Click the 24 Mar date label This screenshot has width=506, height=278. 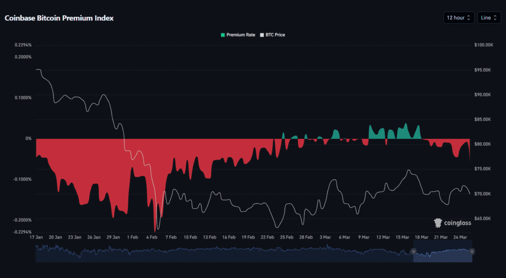pos(461,238)
